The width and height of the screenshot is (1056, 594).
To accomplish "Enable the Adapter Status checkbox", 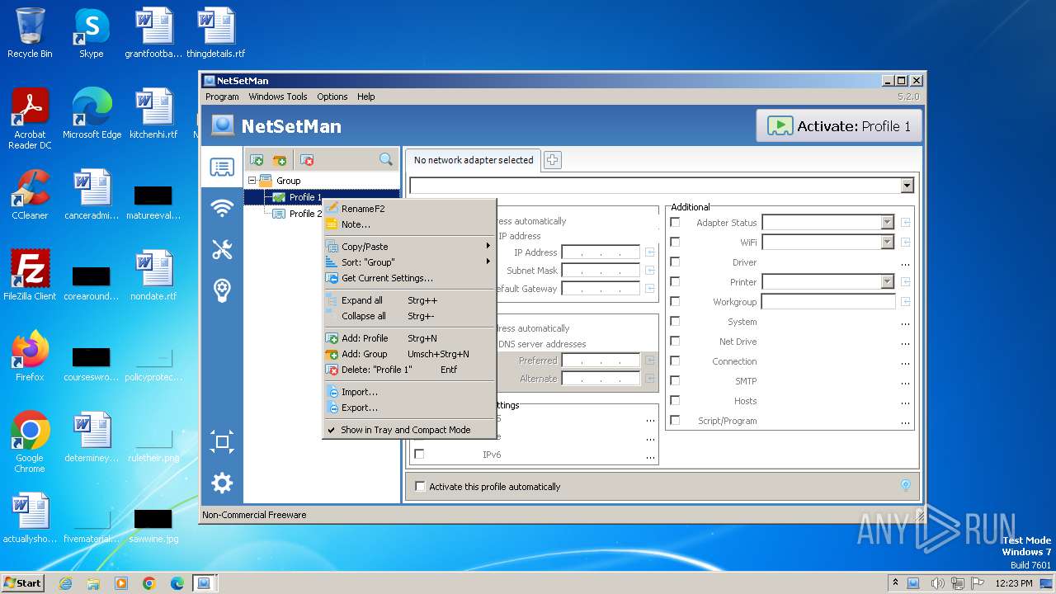I will click(x=675, y=223).
